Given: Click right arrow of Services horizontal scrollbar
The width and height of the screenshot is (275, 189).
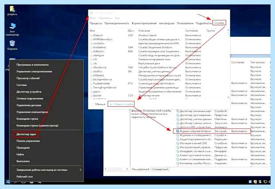Looking at the screenshot, I should tap(127, 169).
